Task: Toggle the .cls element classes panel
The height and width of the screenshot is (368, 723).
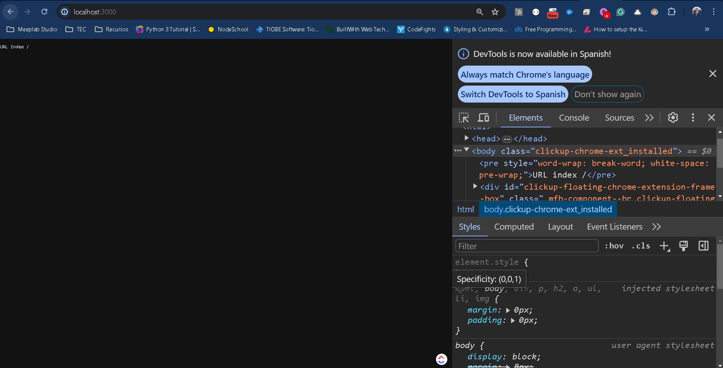Action: coord(641,246)
